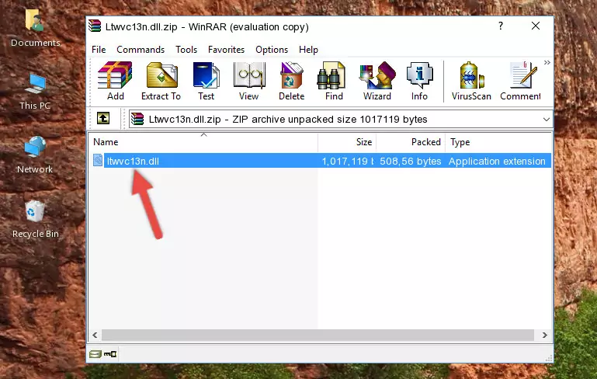
Task: Close the WinRAR window
Action: (x=536, y=26)
